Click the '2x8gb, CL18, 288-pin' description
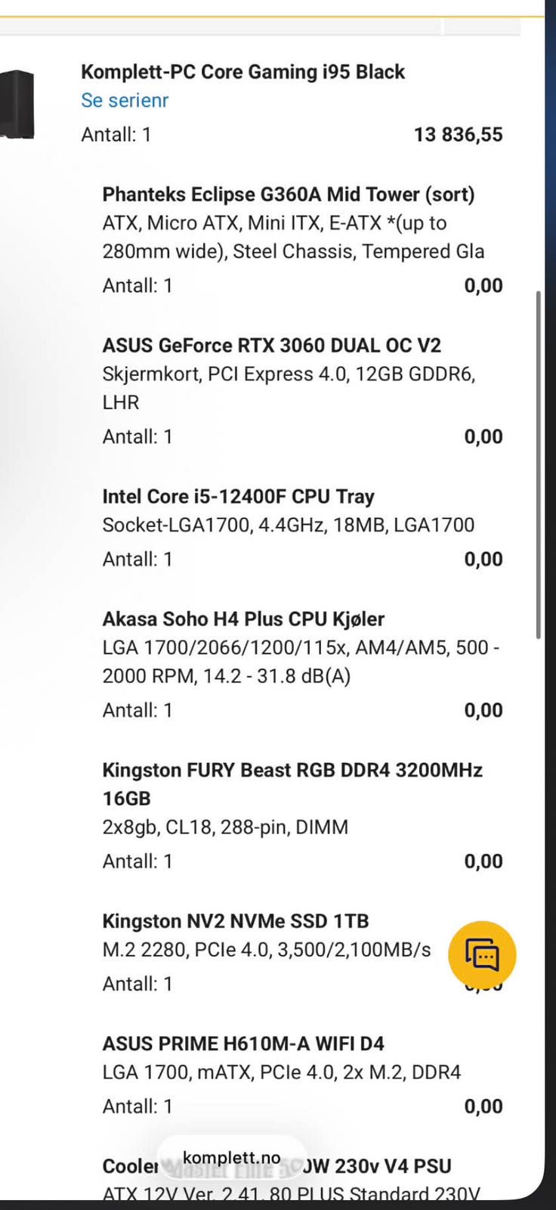Screen dimensions: 556x1210 coord(225,827)
